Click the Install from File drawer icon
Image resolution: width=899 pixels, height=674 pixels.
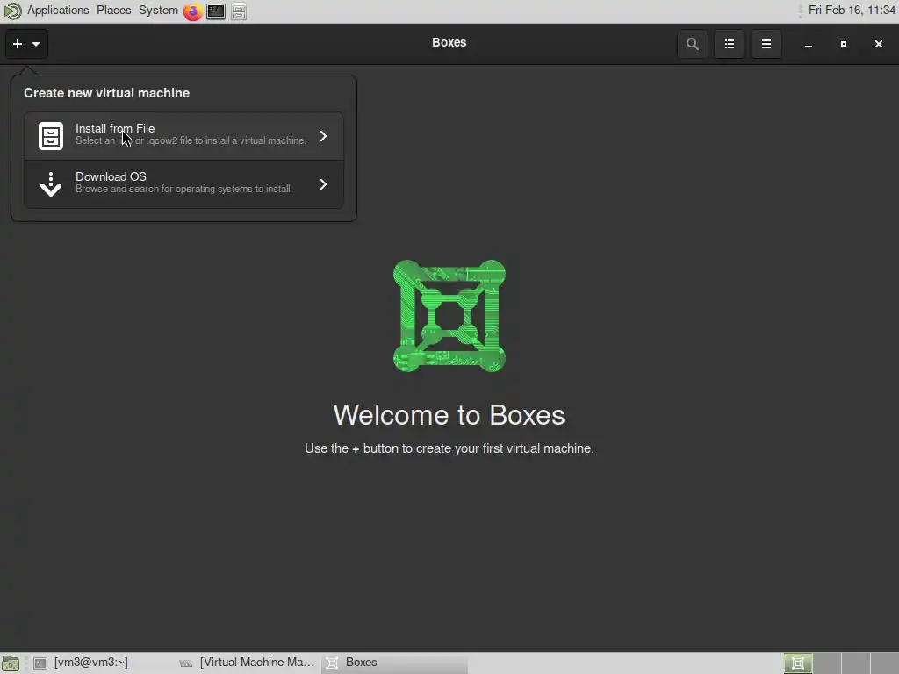click(51, 136)
